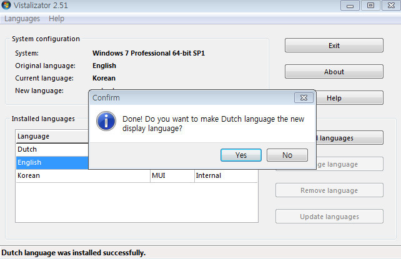This screenshot has width=401, height=259.
Task: Open the About dialog button
Action: tap(334, 72)
